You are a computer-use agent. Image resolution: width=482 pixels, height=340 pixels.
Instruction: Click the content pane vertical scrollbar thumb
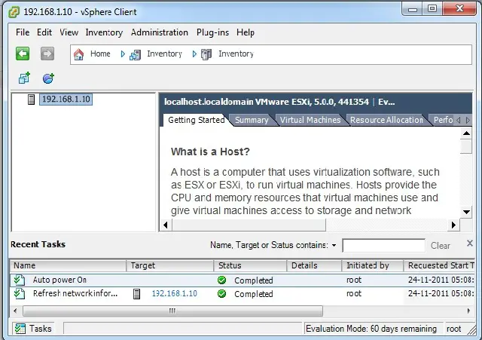coord(466,146)
